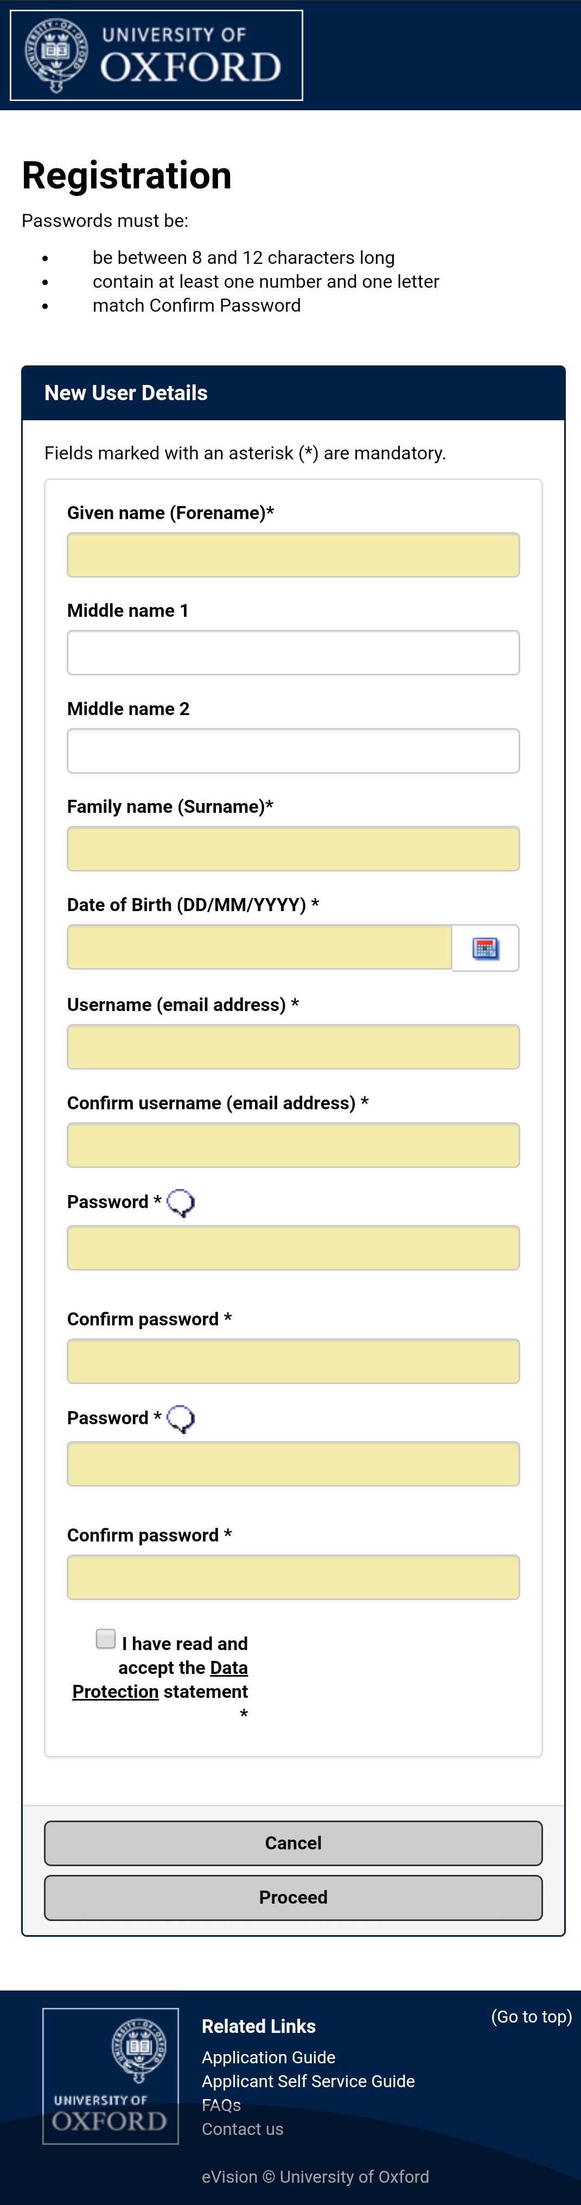581x2205 pixels.
Task: Click the Oxford logo in the footer
Action: pyautogui.click(x=110, y=2075)
